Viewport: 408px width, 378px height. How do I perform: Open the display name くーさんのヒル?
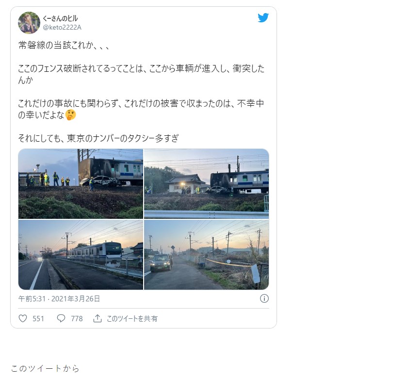click(60, 18)
